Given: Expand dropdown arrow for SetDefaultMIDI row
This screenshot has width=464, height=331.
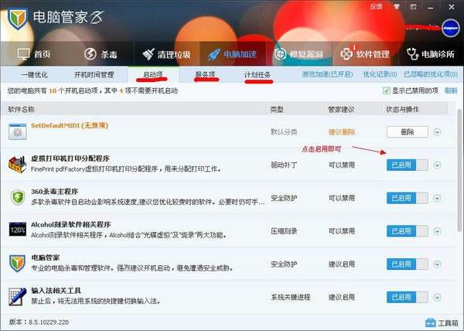Looking at the screenshot, I should point(438,132).
